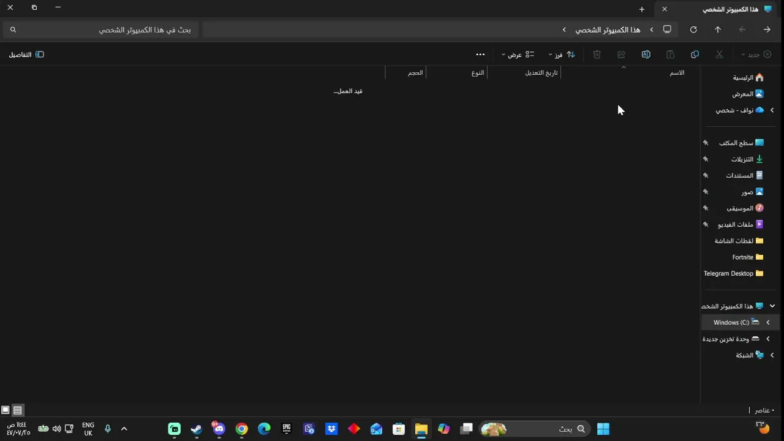Screen dimensions: 784x441
Task: Click the search box بحث في هذا الكمبيوتر الشخصي
Action: pos(101,29)
